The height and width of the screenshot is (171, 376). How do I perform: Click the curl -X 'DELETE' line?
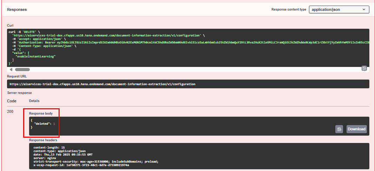click(24, 32)
